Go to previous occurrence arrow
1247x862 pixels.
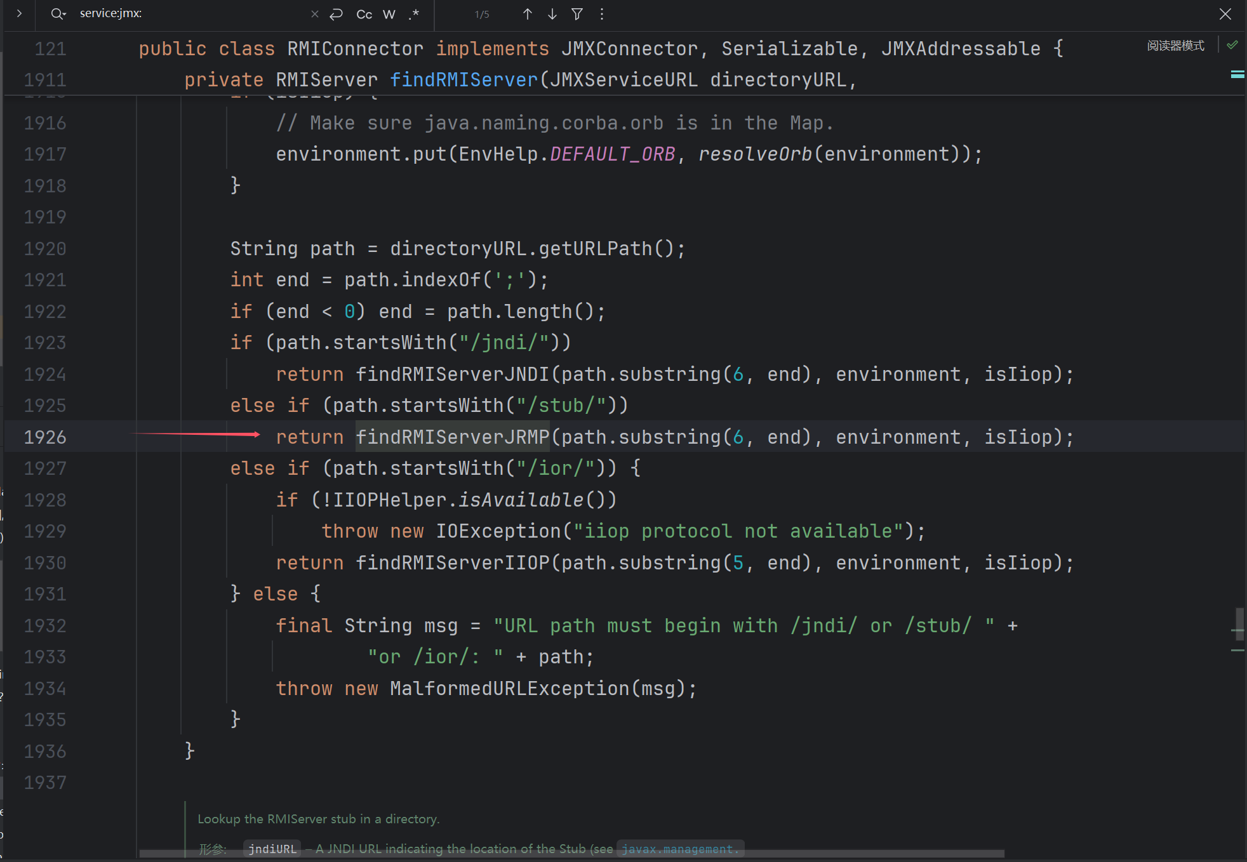[x=527, y=14]
